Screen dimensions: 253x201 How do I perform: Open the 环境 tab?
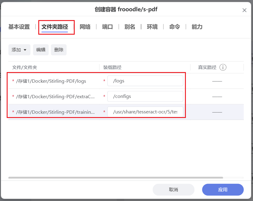pos(152,27)
